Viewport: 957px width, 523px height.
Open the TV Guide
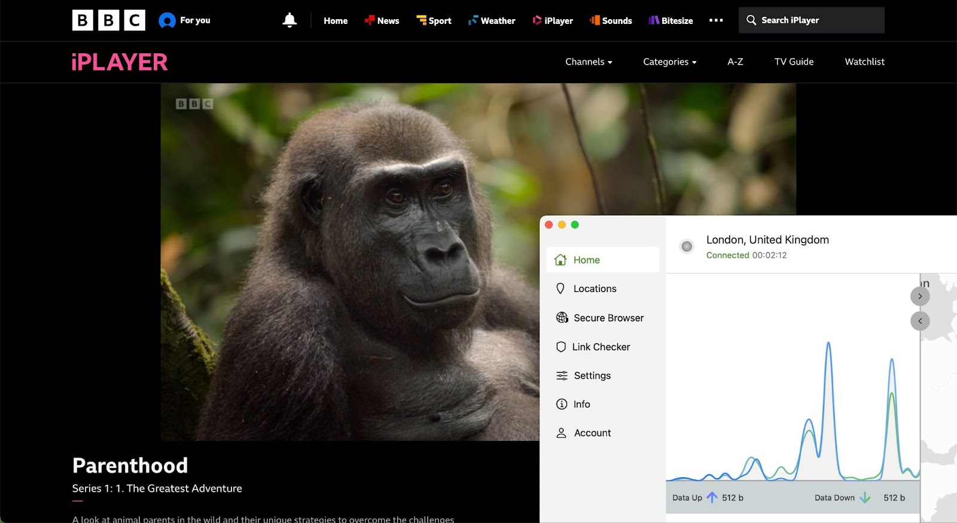point(794,62)
